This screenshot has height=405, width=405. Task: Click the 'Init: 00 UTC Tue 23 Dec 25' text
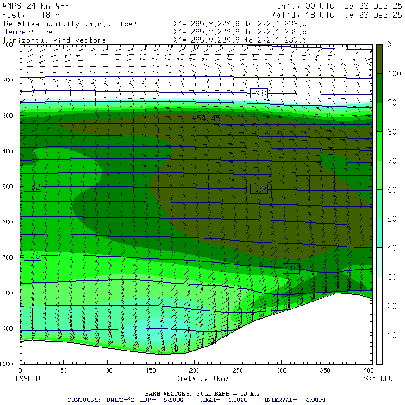pyautogui.click(x=339, y=6)
